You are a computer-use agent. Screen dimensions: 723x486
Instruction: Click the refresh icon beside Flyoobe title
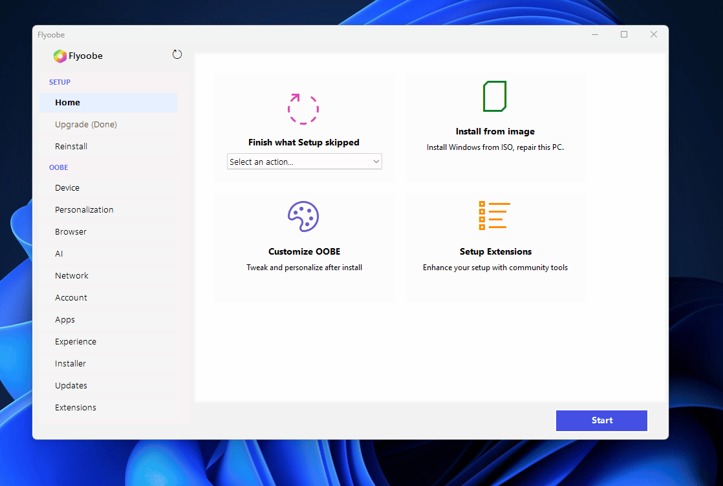coord(177,55)
